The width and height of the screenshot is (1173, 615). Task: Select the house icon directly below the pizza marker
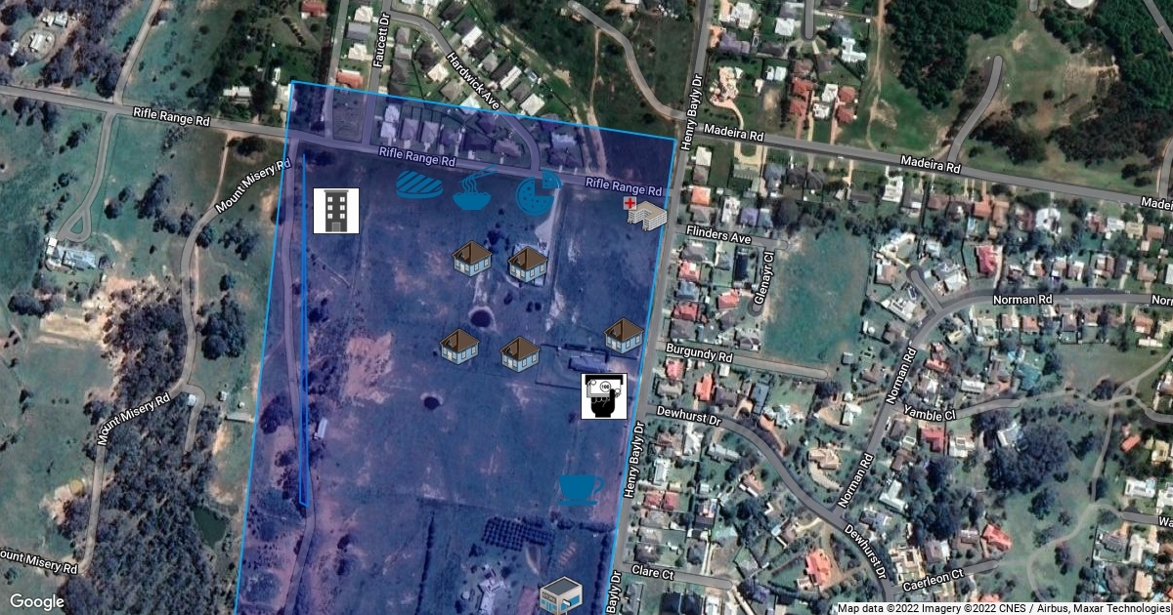pos(527,263)
